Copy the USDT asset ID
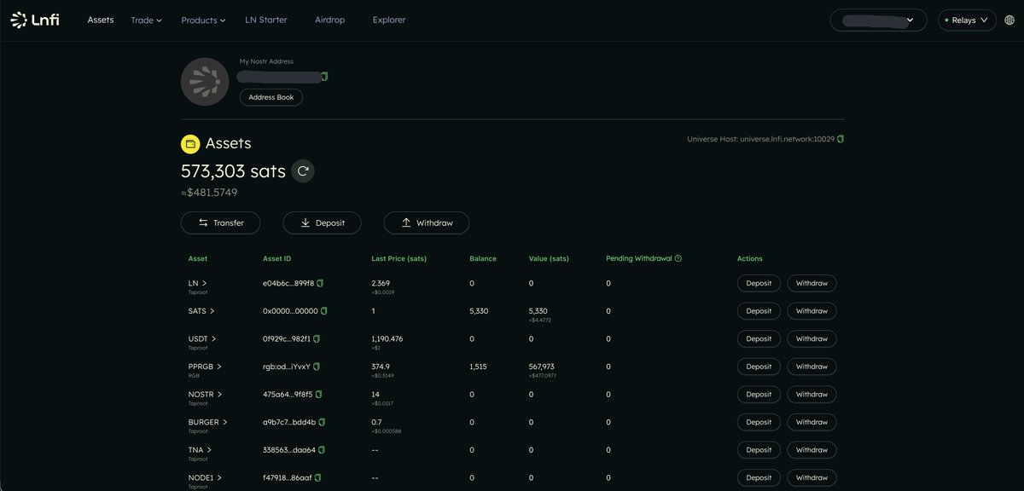Image resolution: width=1024 pixels, height=491 pixels. click(317, 339)
